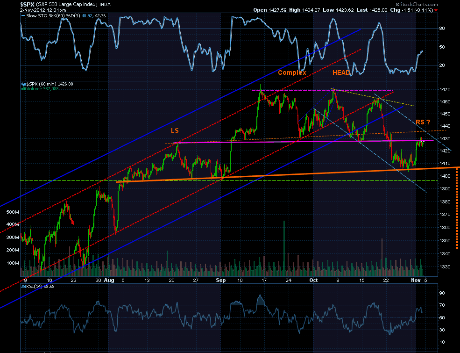Click the orange Complex annotation
Screen dimensions: 460x353
tap(292, 72)
